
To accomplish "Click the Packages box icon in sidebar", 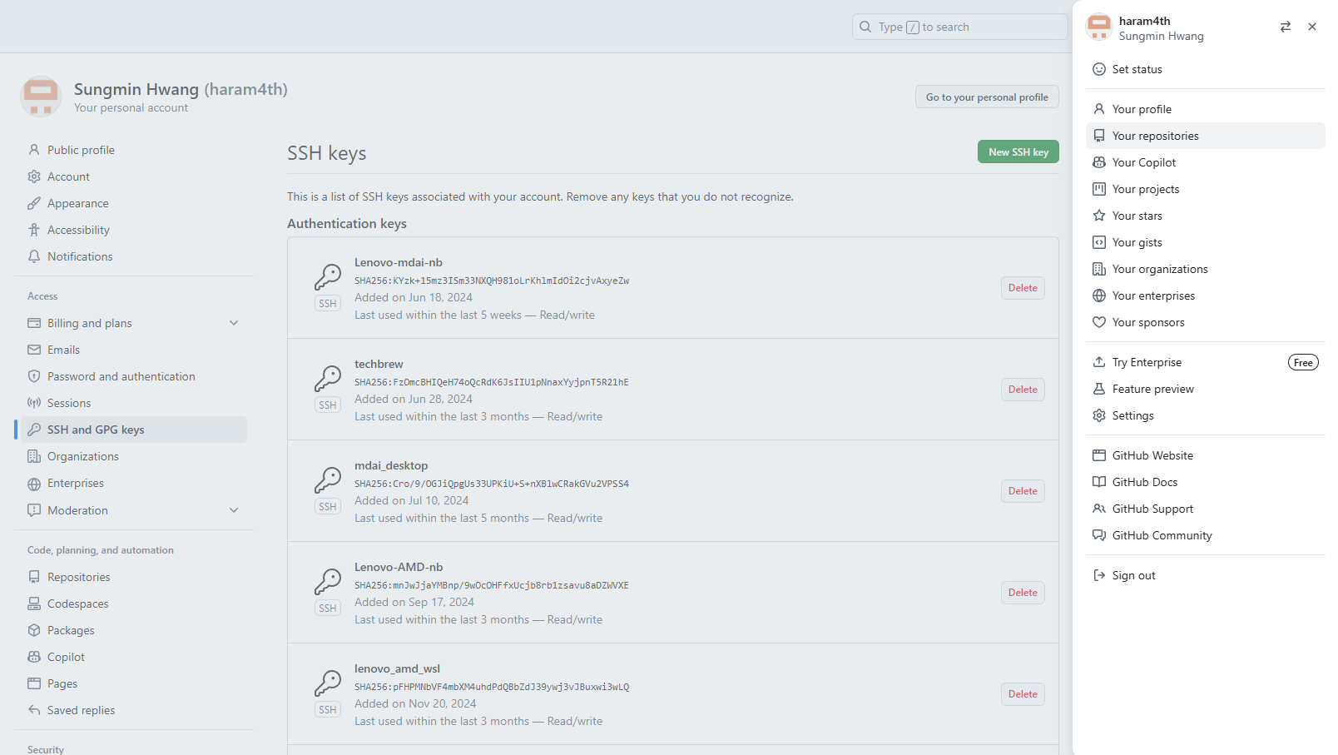I will pyautogui.click(x=34, y=630).
